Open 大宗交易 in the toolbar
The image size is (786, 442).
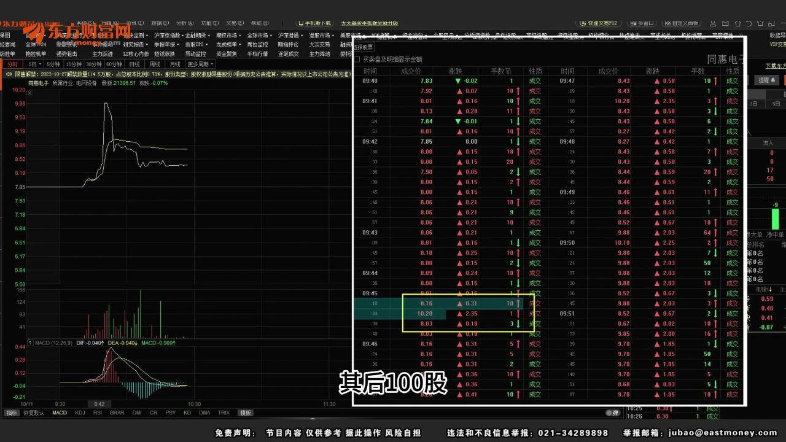click(x=319, y=44)
